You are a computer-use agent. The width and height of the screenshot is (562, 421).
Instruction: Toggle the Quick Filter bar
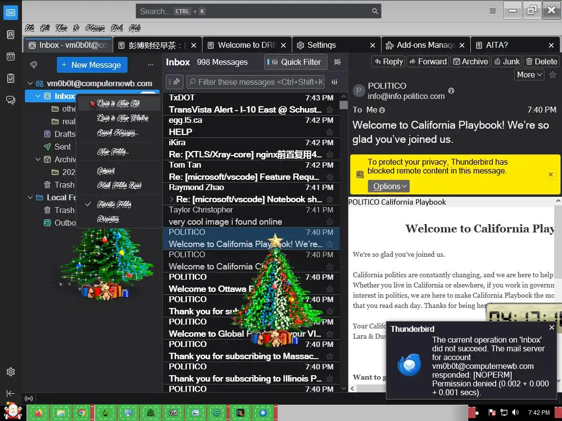[296, 62]
